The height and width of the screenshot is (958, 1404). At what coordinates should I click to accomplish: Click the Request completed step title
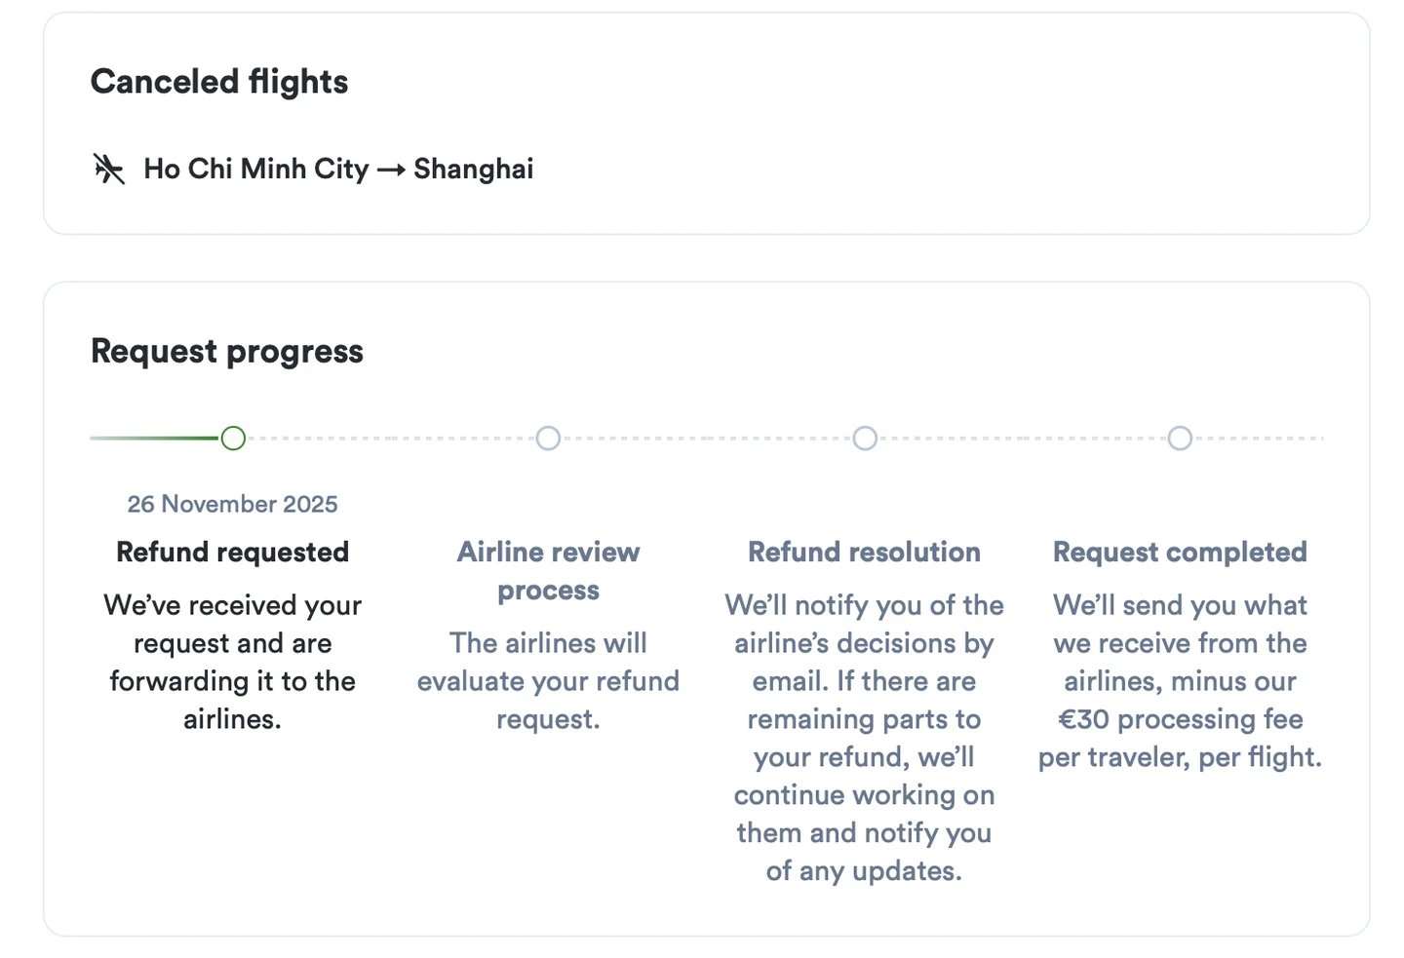(1180, 552)
